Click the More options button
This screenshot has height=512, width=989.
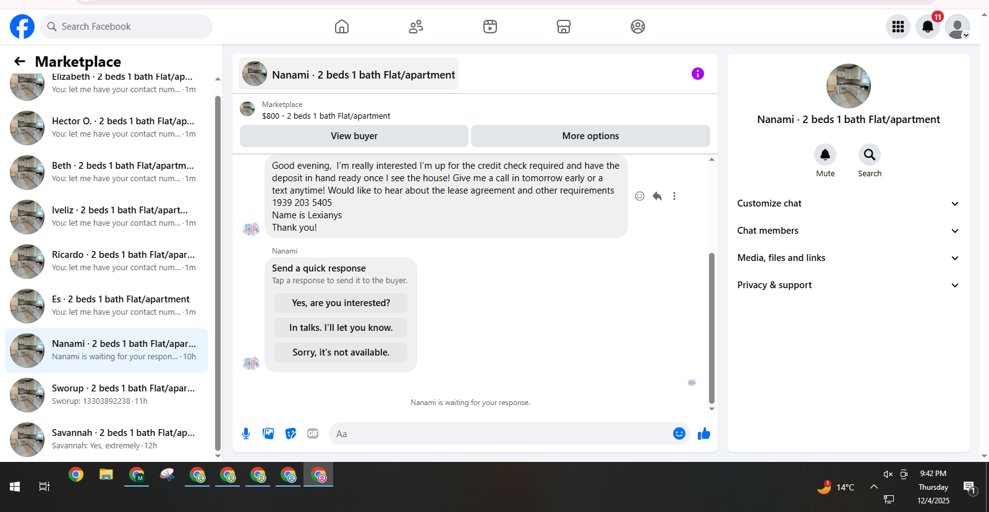point(590,136)
